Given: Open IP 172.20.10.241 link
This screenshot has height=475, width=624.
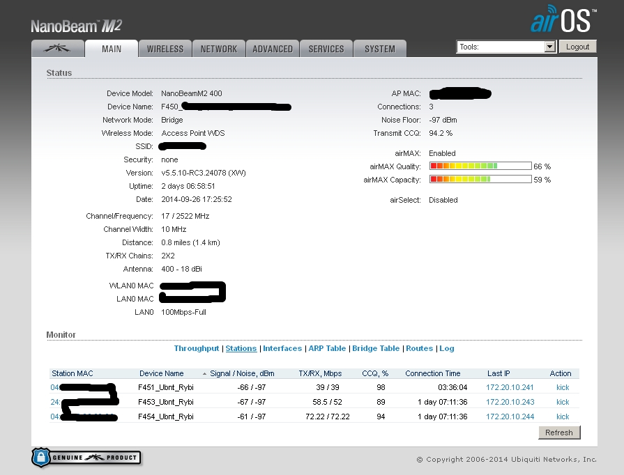Looking at the screenshot, I should pos(510,387).
